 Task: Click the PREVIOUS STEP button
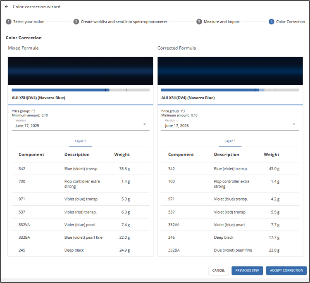point(247,271)
